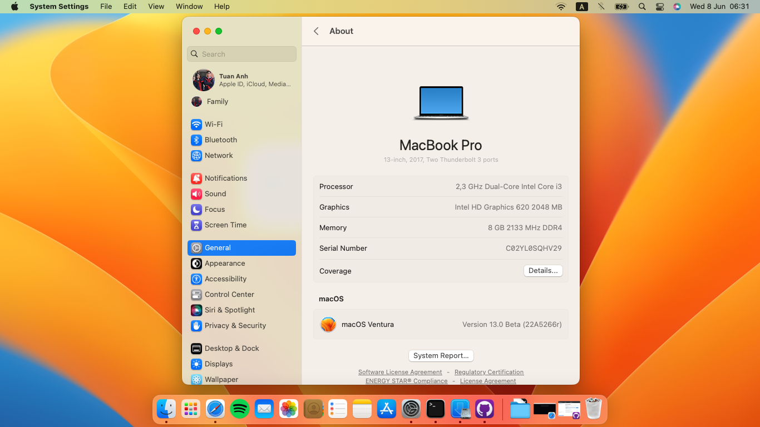Open the Regulatory Certification link
Image resolution: width=760 pixels, height=427 pixels.
(489, 372)
